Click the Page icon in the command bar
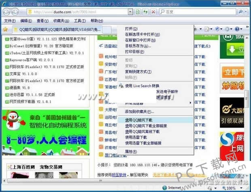 [207, 29]
